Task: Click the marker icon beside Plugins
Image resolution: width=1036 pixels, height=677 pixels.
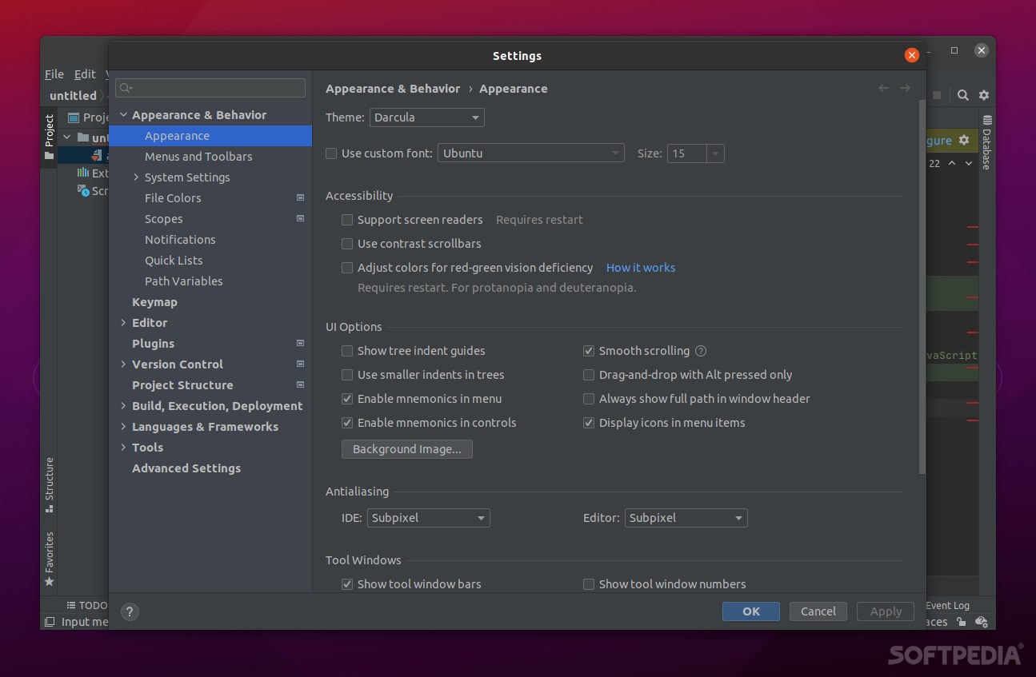Action: pos(301,343)
